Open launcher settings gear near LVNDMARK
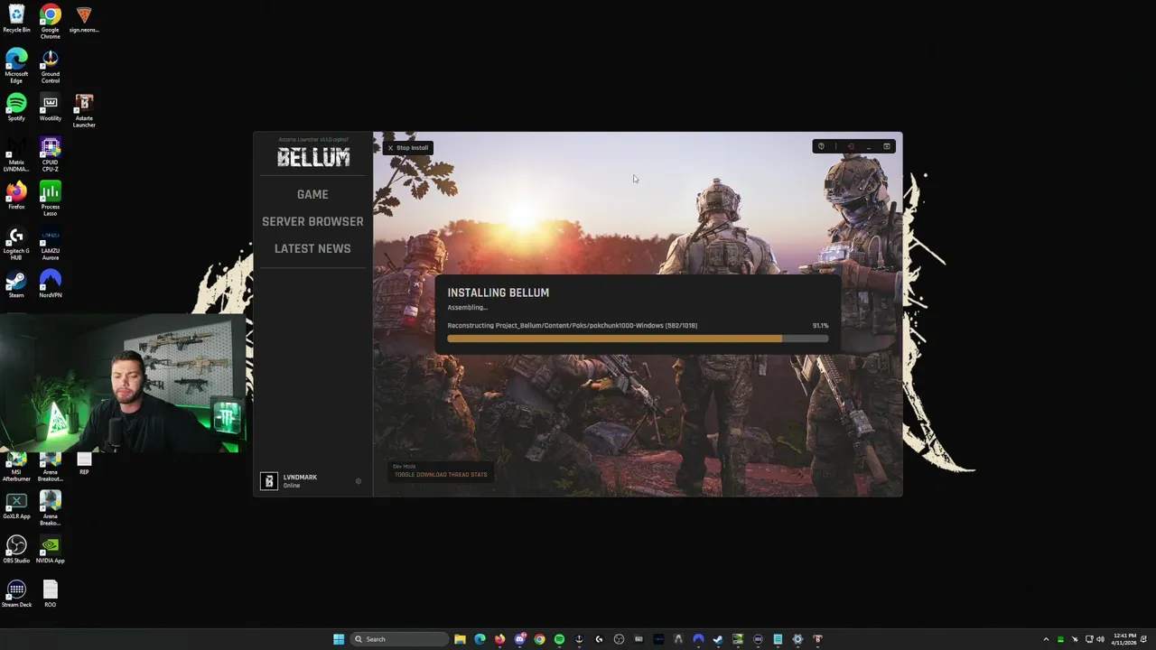The image size is (1156, 650). coord(358,481)
